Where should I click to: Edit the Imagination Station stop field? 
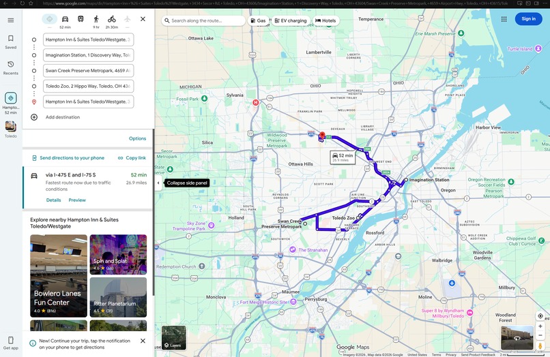pos(89,55)
